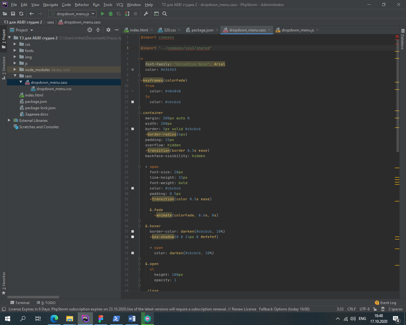Open the Event Log
This screenshot has width=406, height=325.
[x=385, y=303]
